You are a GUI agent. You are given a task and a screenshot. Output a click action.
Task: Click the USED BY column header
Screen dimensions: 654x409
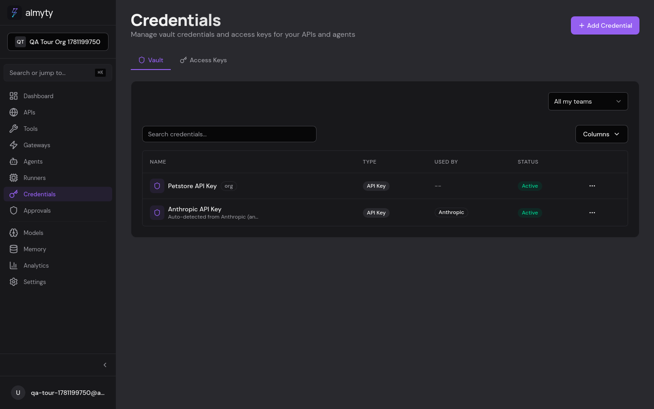click(x=446, y=162)
